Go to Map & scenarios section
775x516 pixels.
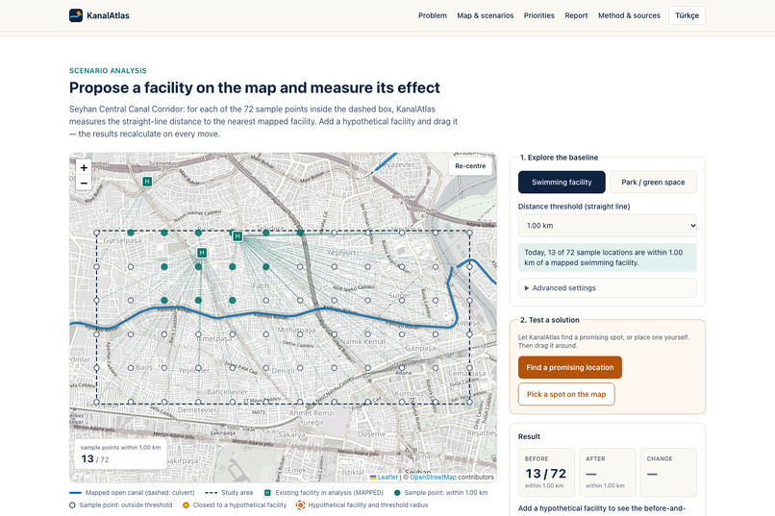[x=486, y=15]
